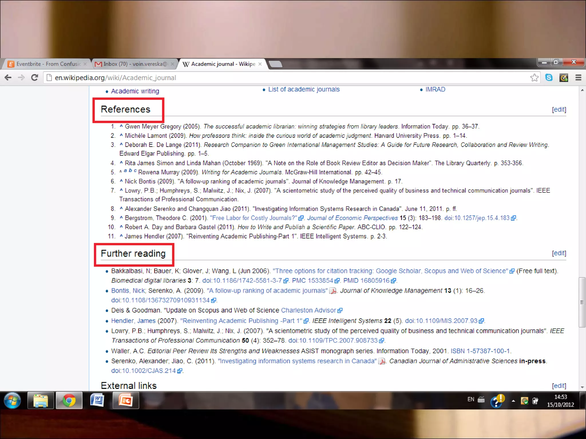Screen dimensions: 586x439
Task: Open the Windows Start orb
Action: [x=12, y=400]
